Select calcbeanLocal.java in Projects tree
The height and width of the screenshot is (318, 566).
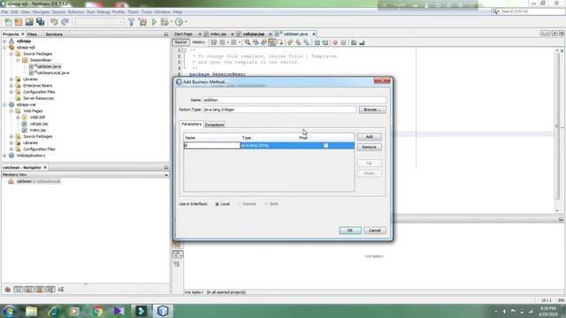pos(53,72)
